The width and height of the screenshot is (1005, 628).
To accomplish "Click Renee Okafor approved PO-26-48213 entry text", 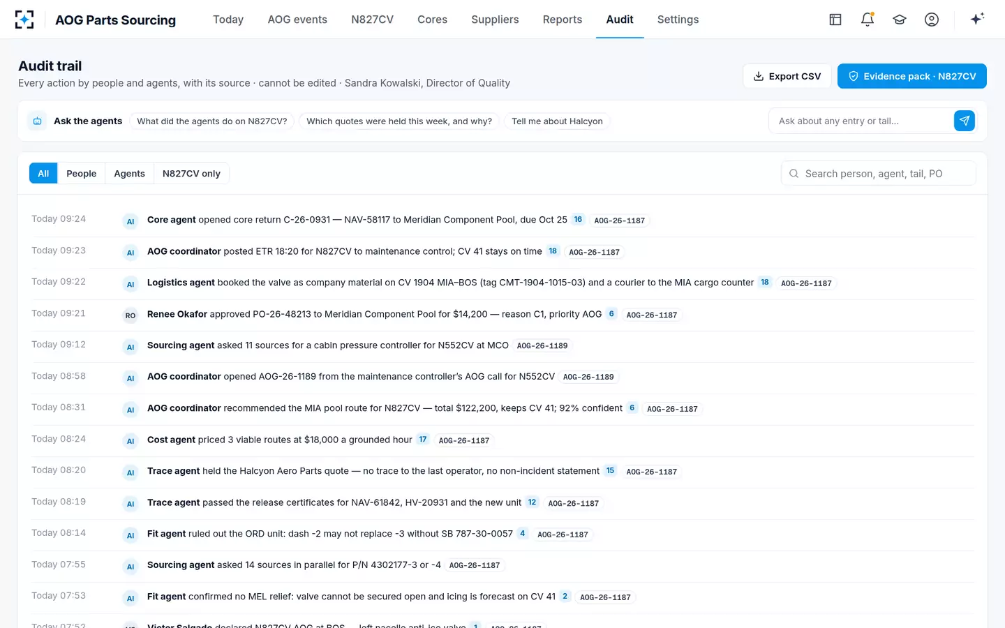I will coord(374,314).
